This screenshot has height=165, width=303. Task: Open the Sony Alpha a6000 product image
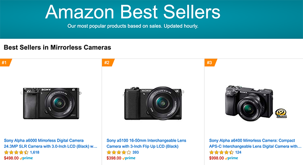[51, 103]
